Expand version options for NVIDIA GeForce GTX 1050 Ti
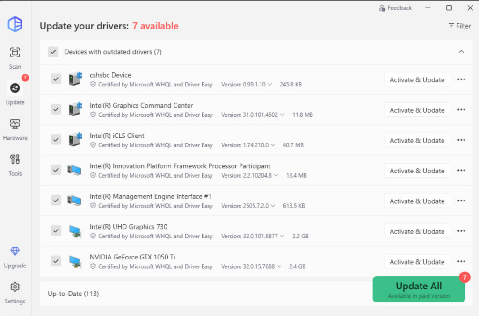Screen dimensions: 479x316 [x=278, y=266]
